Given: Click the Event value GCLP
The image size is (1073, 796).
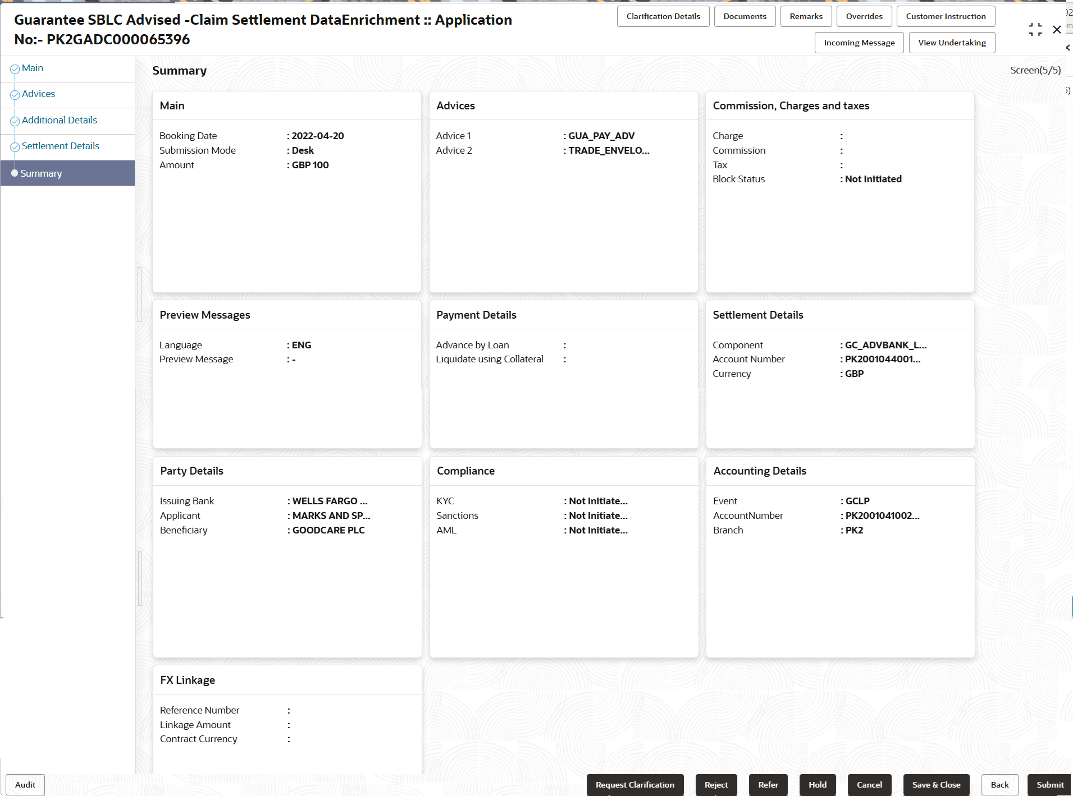Looking at the screenshot, I should point(857,501).
